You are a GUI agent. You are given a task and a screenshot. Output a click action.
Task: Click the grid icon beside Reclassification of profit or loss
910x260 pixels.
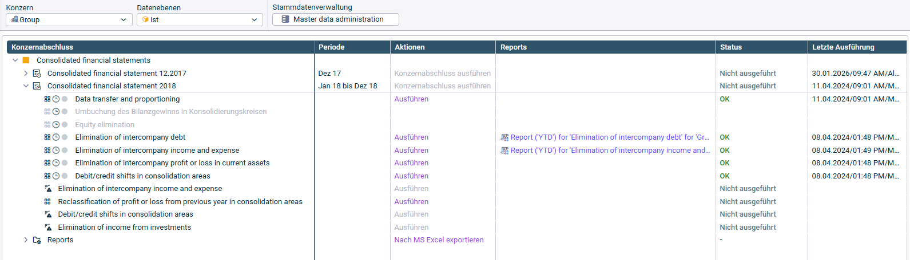[x=48, y=202]
